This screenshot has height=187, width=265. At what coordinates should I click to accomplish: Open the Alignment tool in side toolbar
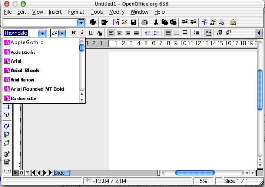point(7,134)
